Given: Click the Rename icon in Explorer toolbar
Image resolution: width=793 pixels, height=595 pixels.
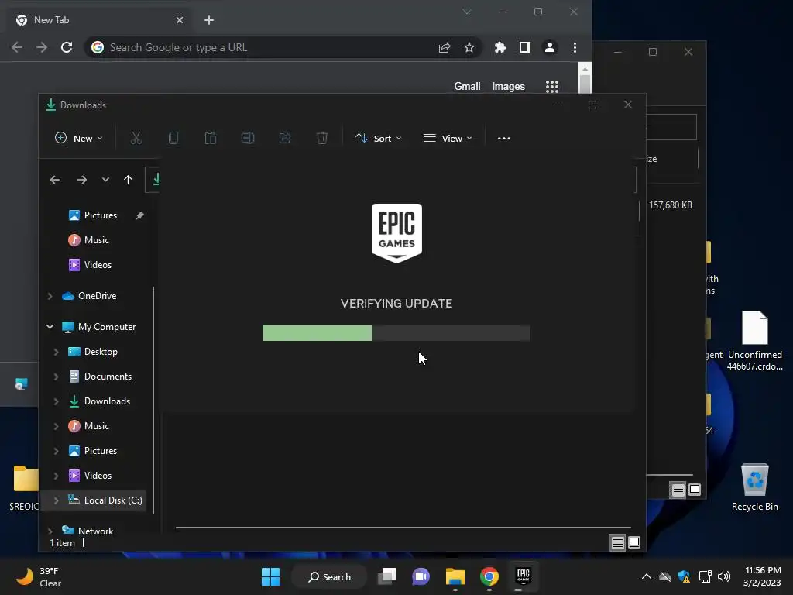Looking at the screenshot, I should pyautogui.click(x=248, y=138).
